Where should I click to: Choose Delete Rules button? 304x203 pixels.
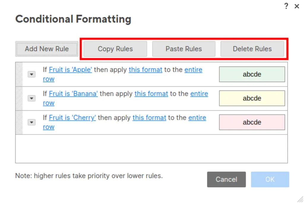252,49
